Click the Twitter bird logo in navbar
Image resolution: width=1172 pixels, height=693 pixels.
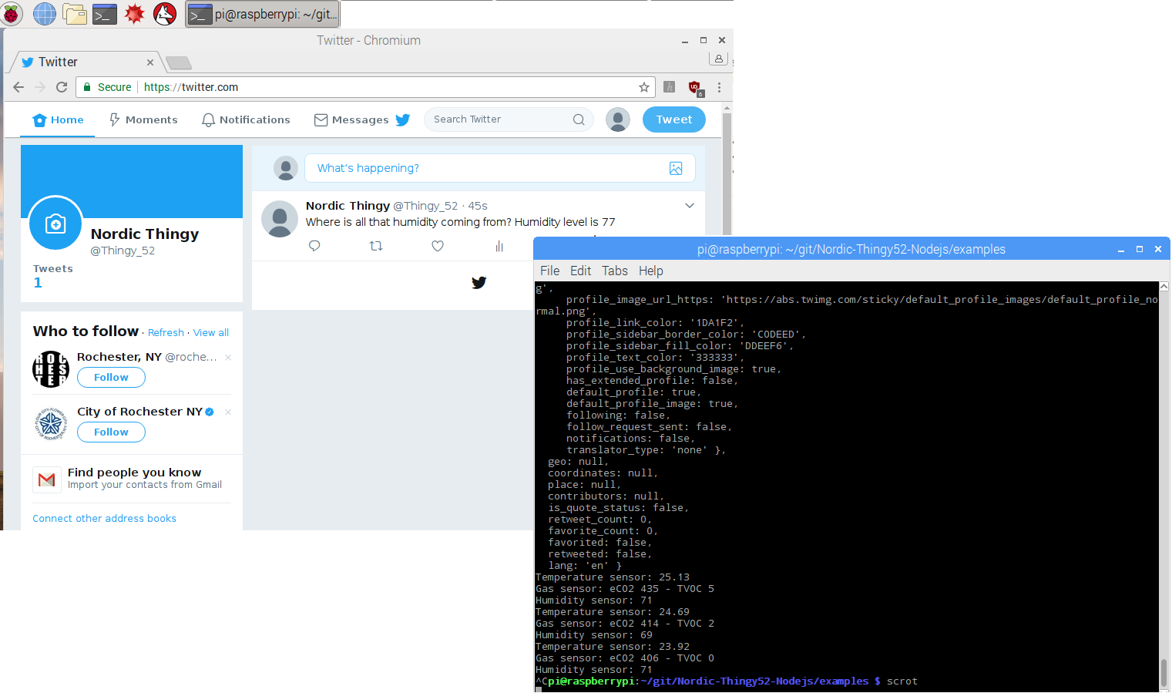pos(402,119)
